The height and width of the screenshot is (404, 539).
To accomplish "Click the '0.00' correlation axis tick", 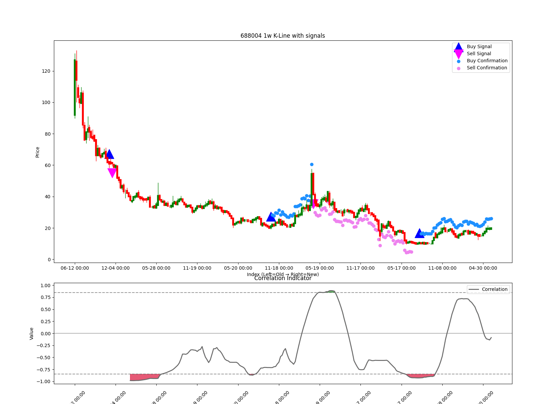I will tap(45, 334).
